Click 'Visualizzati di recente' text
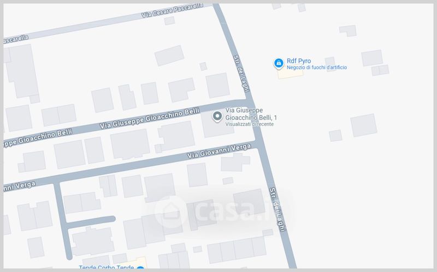The height and width of the screenshot is (272, 437). click(x=250, y=124)
